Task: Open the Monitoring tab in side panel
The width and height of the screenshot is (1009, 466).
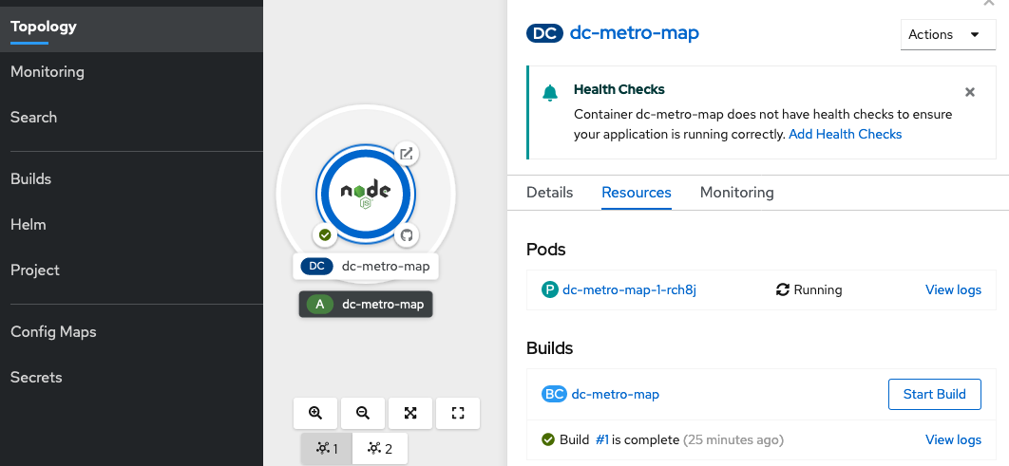Action: (x=736, y=192)
